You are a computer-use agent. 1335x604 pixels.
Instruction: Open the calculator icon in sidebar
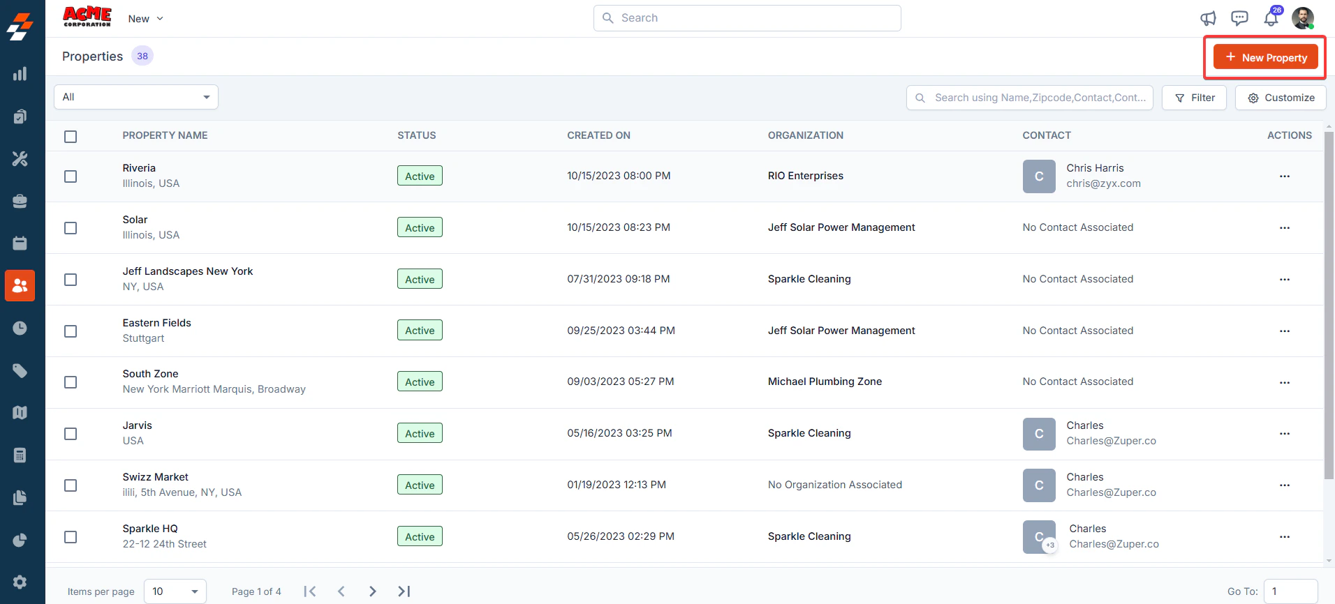(x=20, y=455)
